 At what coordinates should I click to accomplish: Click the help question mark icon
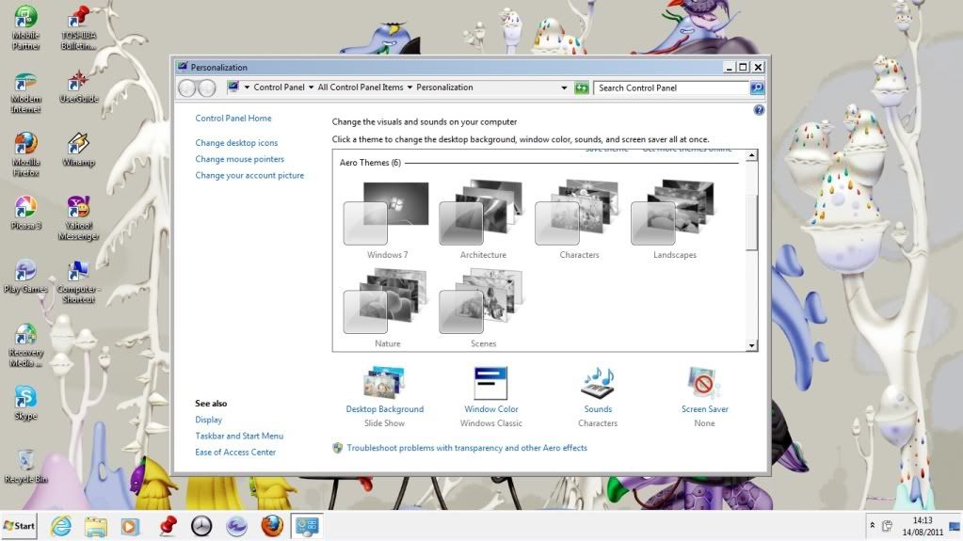click(759, 110)
